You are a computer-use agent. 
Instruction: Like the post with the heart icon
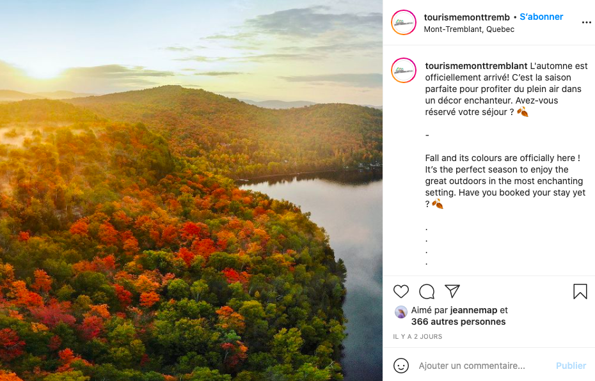pyautogui.click(x=401, y=292)
